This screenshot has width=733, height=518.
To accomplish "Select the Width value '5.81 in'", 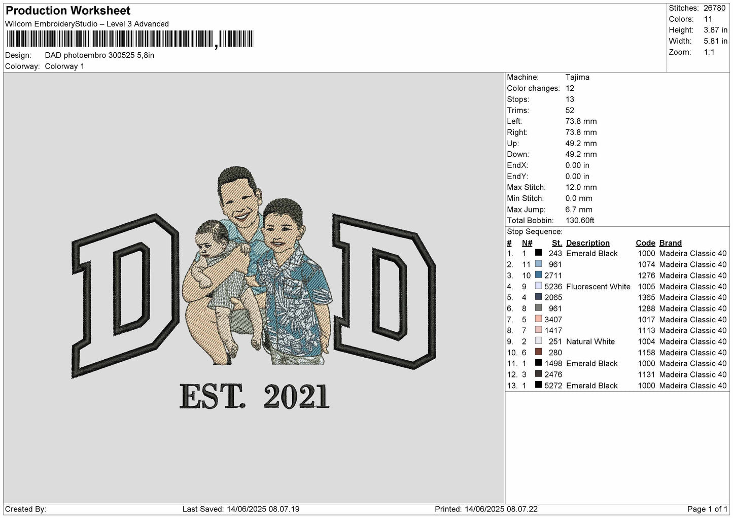I will point(715,41).
